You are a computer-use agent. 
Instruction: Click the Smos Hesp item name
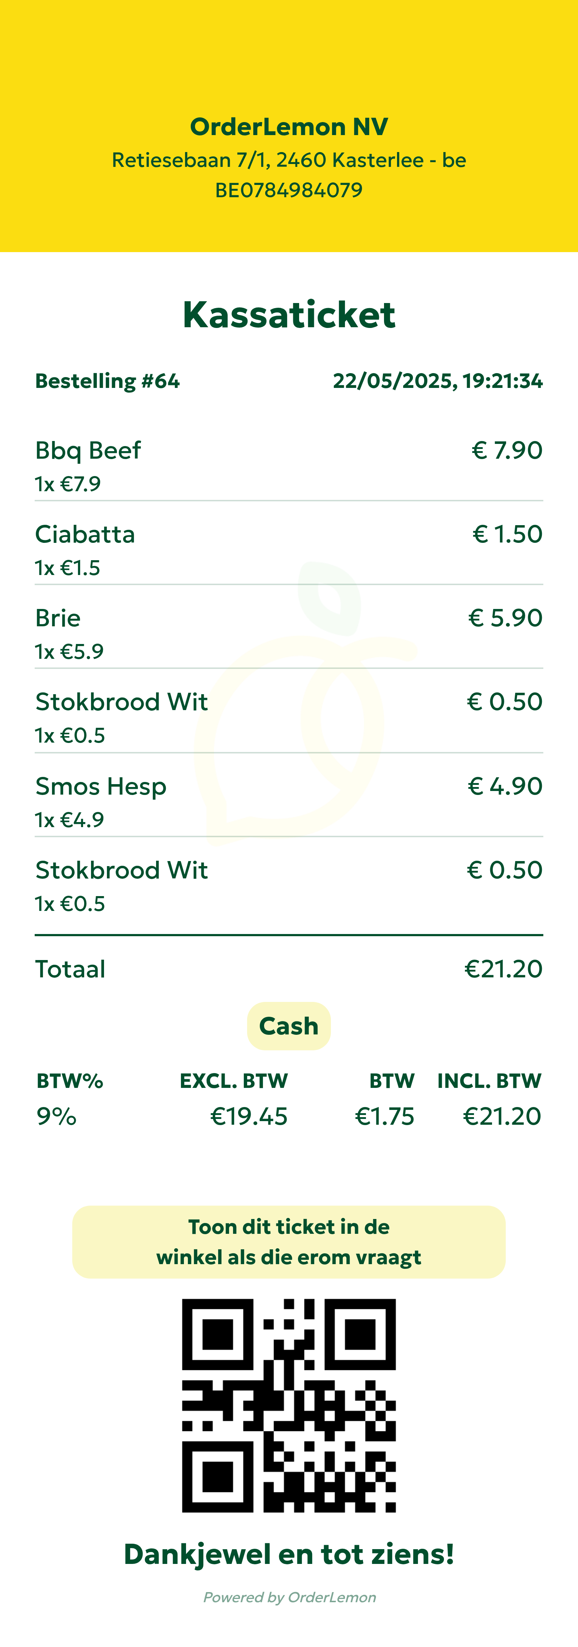point(101,786)
